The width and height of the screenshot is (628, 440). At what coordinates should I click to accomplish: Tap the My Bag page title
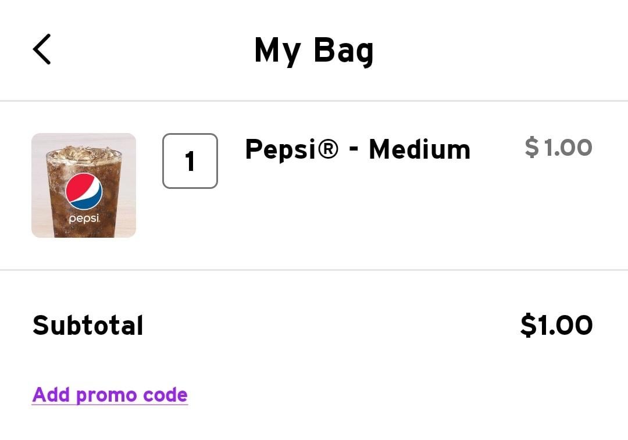pos(314,51)
